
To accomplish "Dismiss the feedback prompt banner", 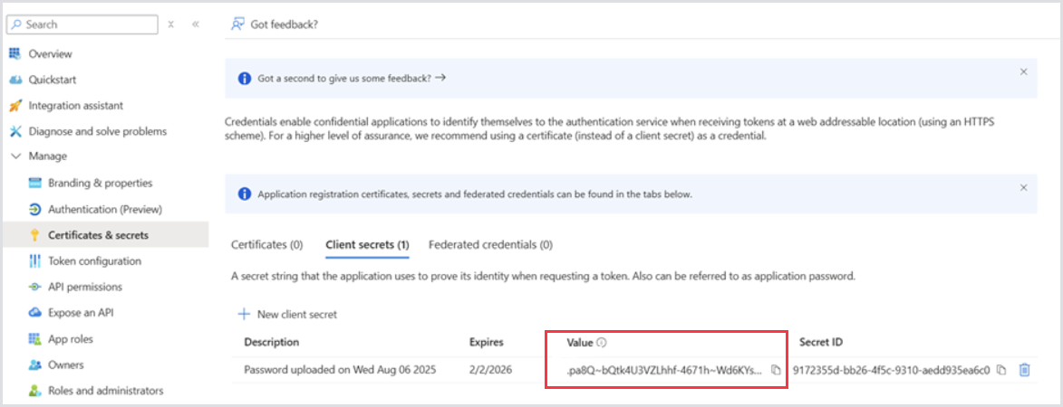I will [1023, 71].
